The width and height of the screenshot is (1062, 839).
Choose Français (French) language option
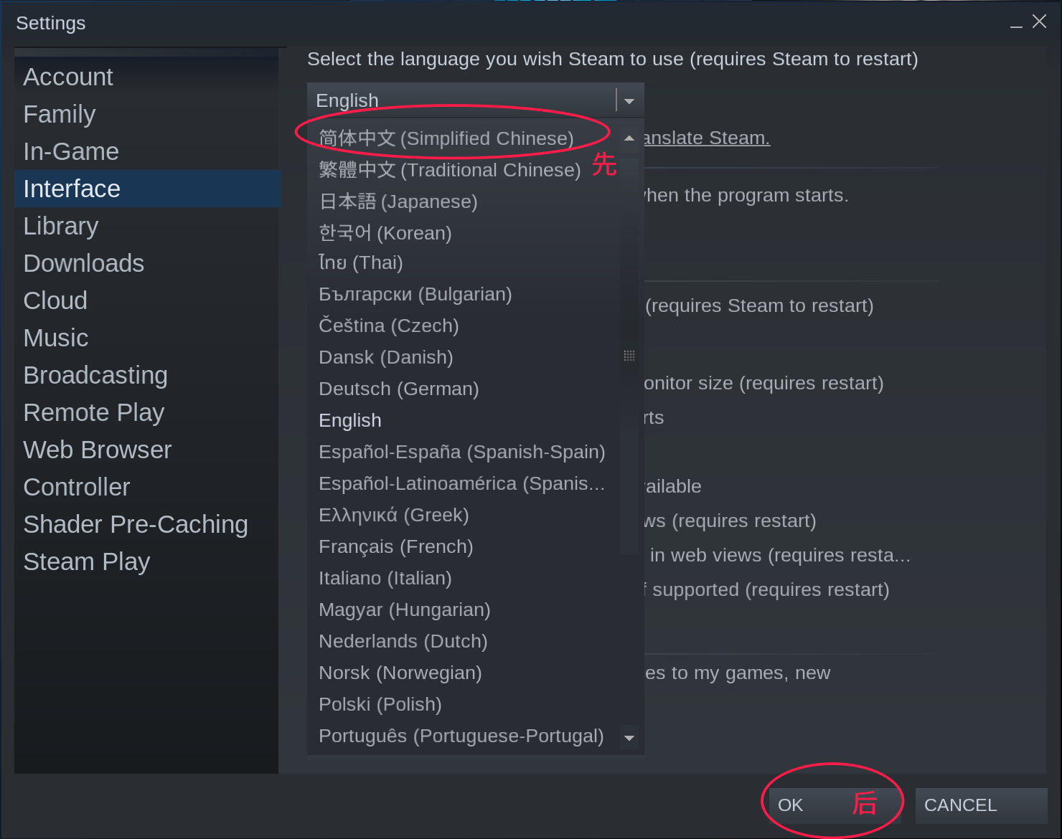[x=395, y=546]
